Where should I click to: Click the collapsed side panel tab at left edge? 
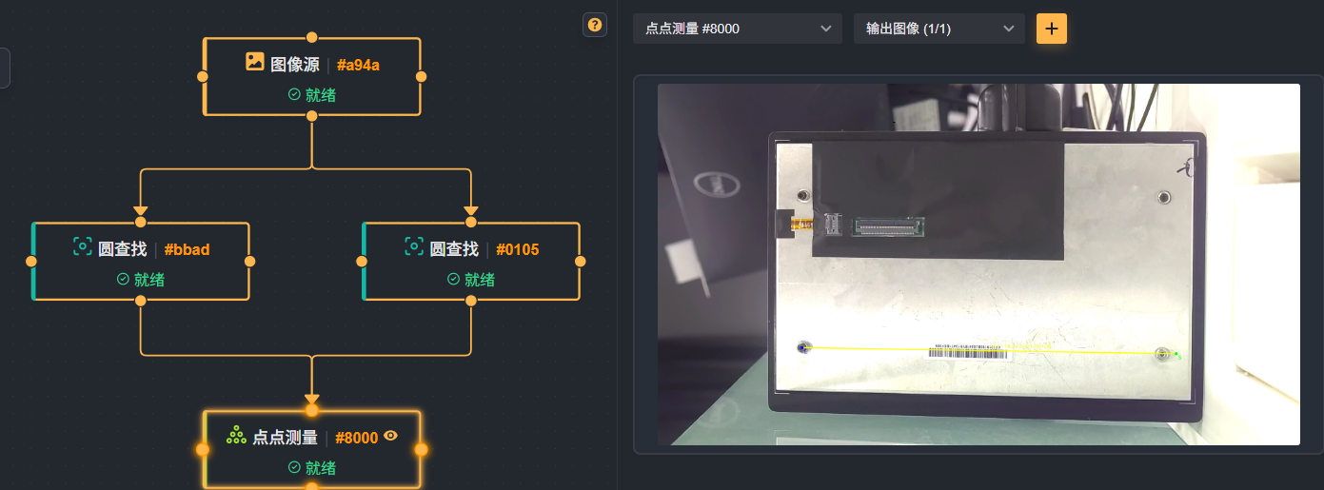coord(5,68)
